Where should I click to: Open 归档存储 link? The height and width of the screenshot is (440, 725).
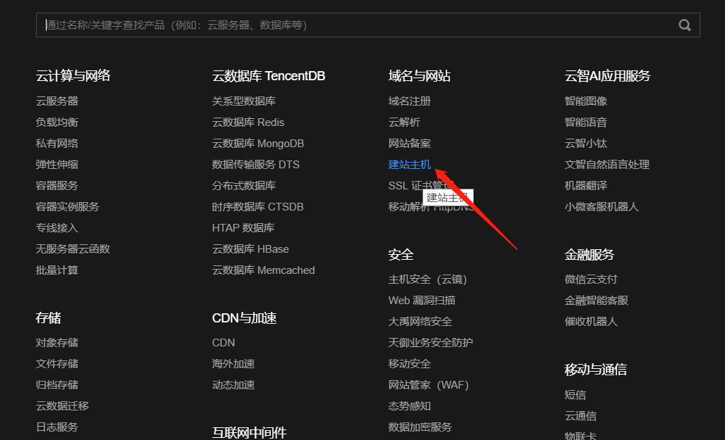tap(57, 385)
